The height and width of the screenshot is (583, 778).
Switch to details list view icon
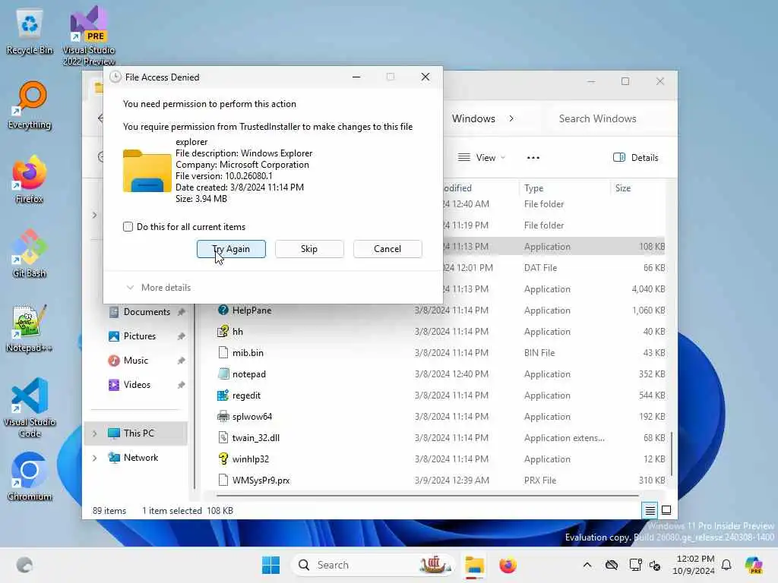pyautogui.click(x=650, y=510)
